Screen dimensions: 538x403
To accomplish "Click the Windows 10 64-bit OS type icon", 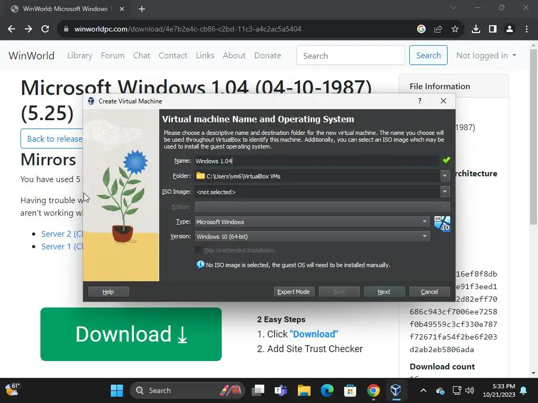I will click(x=442, y=224).
